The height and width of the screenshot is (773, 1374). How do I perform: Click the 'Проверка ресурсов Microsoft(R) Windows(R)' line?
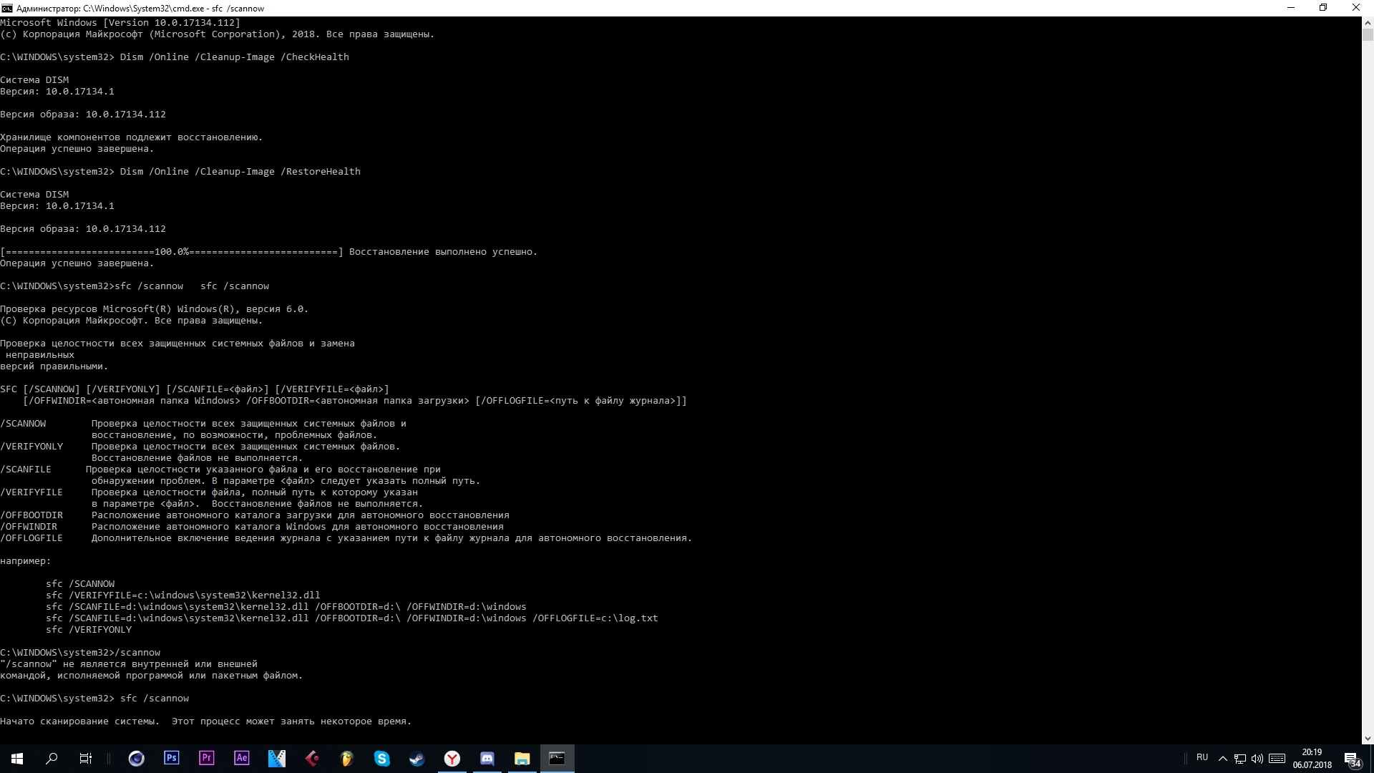pos(155,309)
